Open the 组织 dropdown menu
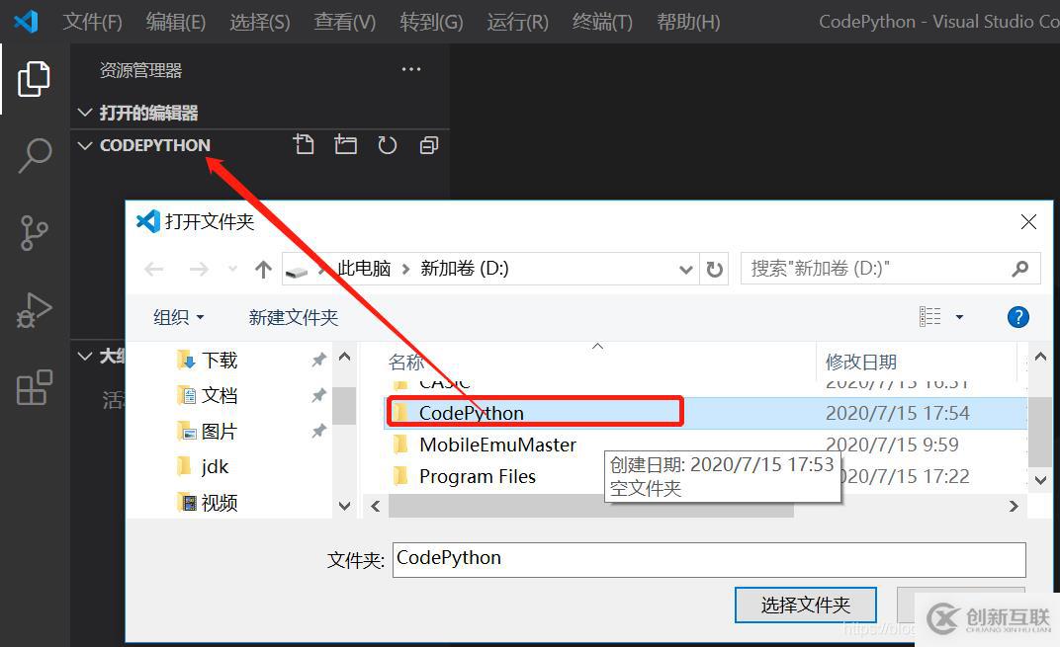 [x=178, y=317]
